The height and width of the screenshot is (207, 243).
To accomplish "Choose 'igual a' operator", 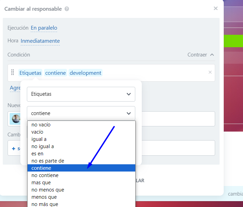I will pyautogui.click(x=39, y=139).
